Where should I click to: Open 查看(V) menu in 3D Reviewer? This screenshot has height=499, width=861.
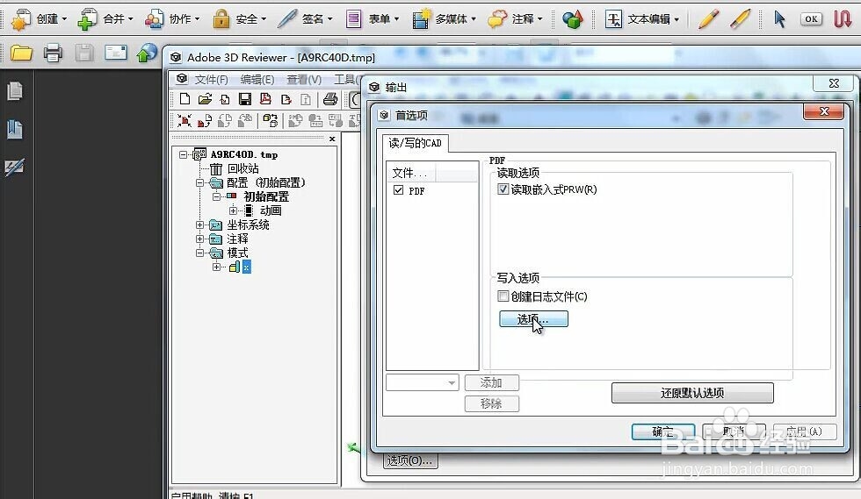pos(304,80)
